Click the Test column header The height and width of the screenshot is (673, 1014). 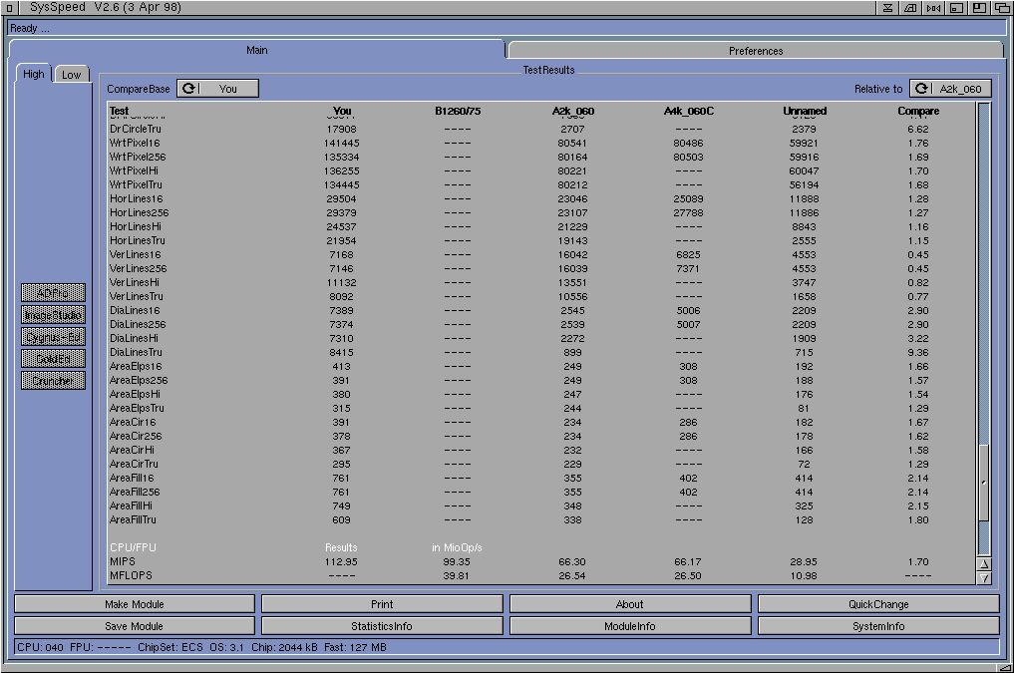pos(119,111)
